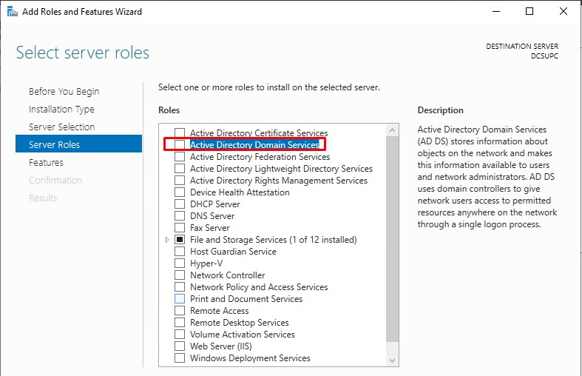Maximize the Add Roles wizard window

pyautogui.click(x=529, y=12)
